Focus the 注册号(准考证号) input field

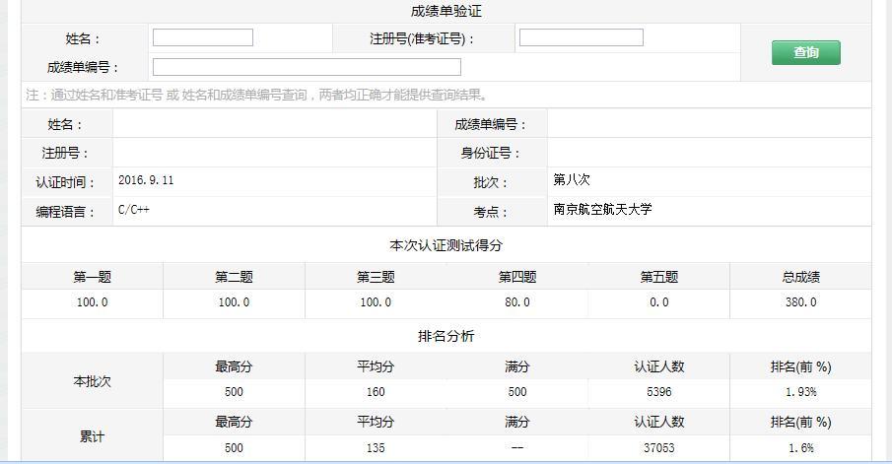[x=581, y=37]
